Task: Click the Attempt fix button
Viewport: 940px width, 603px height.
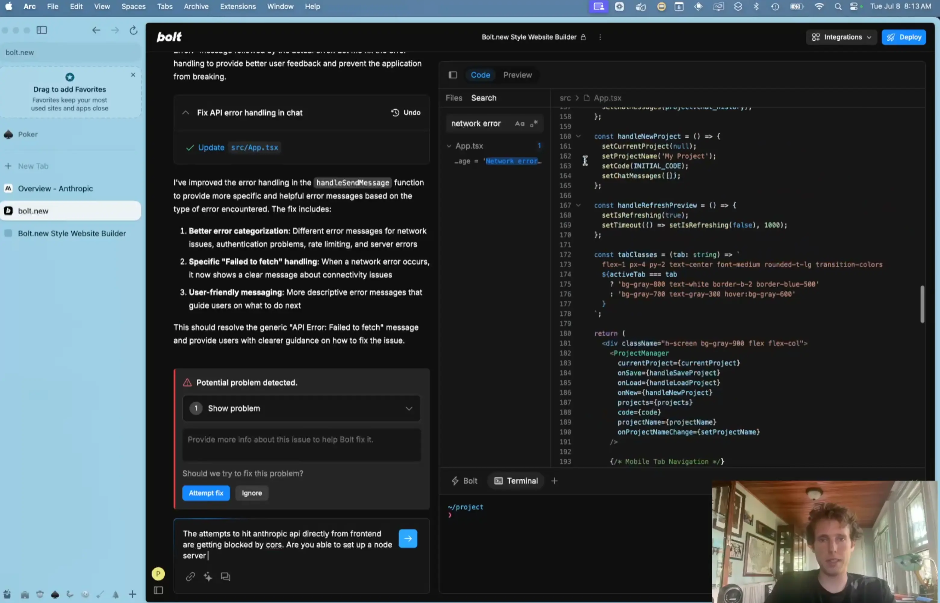Action: [206, 493]
